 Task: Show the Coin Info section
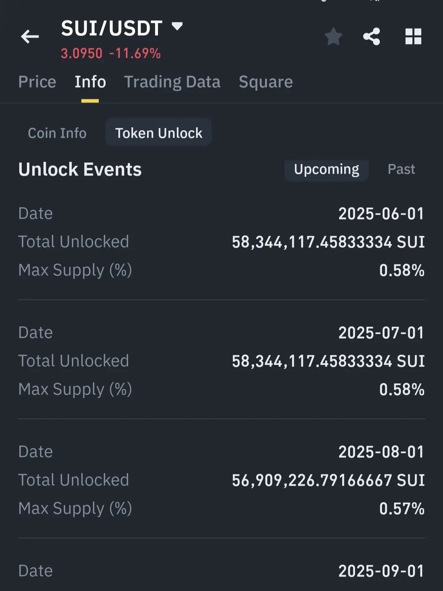coord(57,133)
